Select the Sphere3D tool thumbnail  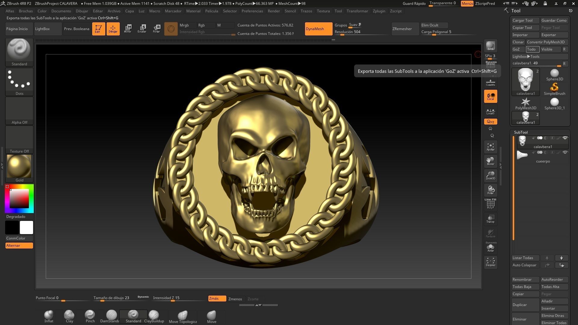pyautogui.click(x=555, y=75)
